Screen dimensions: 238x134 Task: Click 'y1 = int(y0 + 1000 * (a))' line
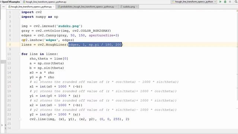(55, 96)
